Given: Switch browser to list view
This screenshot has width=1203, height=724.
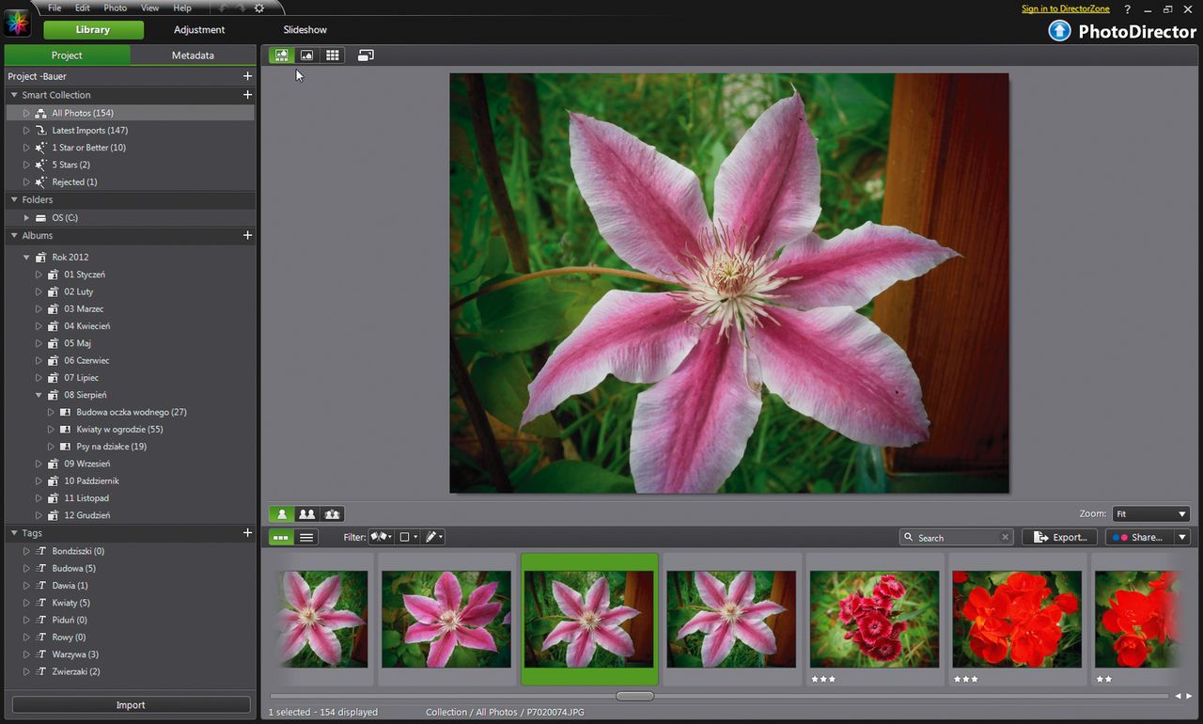Looking at the screenshot, I should 306,538.
